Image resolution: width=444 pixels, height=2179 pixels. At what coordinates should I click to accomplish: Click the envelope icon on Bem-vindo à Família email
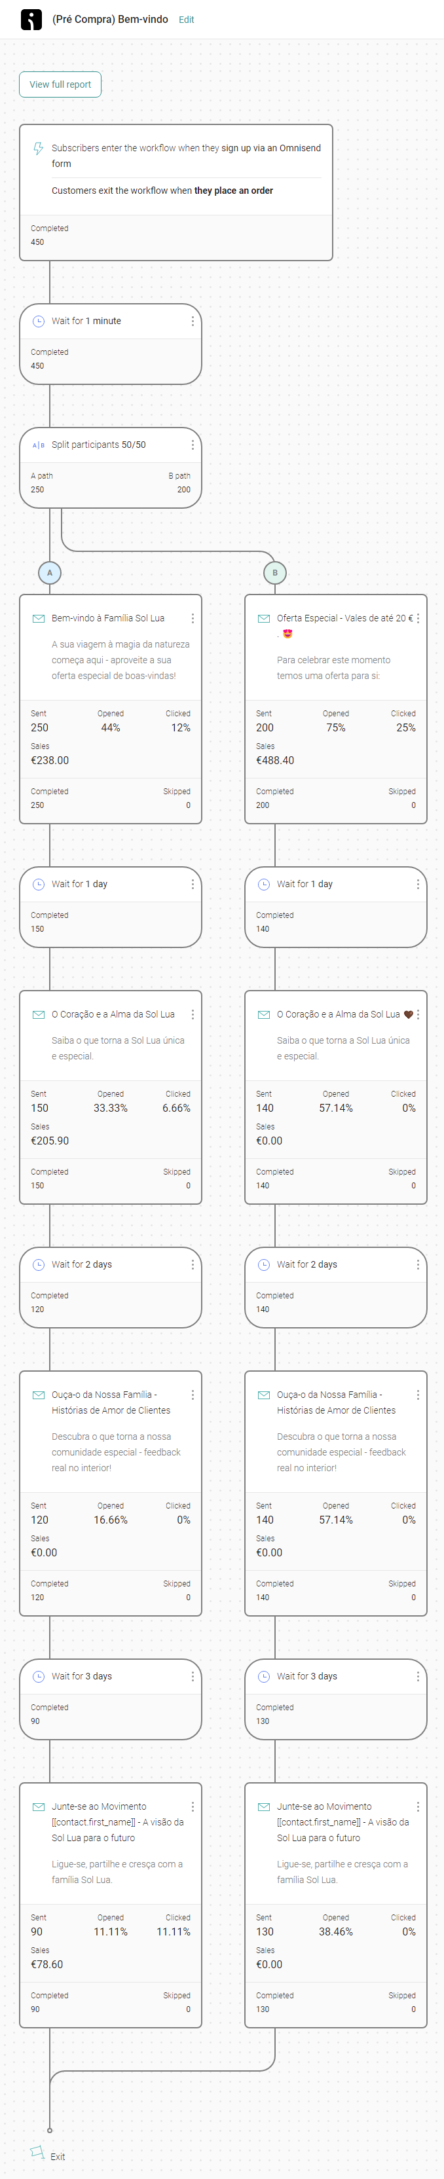pyautogui.click(x=38, y=618)
